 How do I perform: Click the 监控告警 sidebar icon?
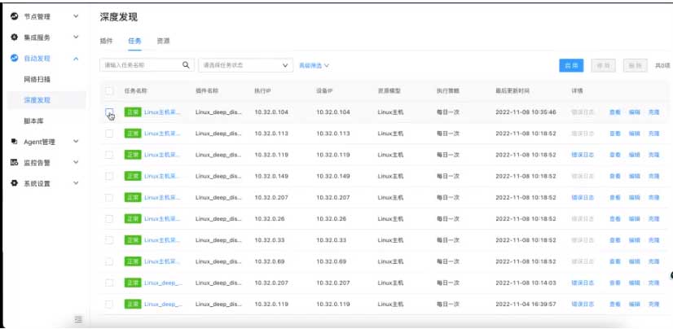coord(14,162)
